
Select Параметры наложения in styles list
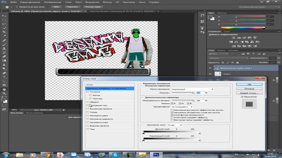click(110, 89)
